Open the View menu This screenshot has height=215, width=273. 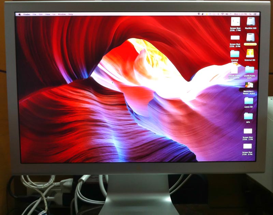pos(48,14)
